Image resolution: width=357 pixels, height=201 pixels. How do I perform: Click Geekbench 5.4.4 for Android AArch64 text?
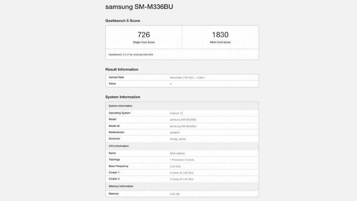(131, 54)
